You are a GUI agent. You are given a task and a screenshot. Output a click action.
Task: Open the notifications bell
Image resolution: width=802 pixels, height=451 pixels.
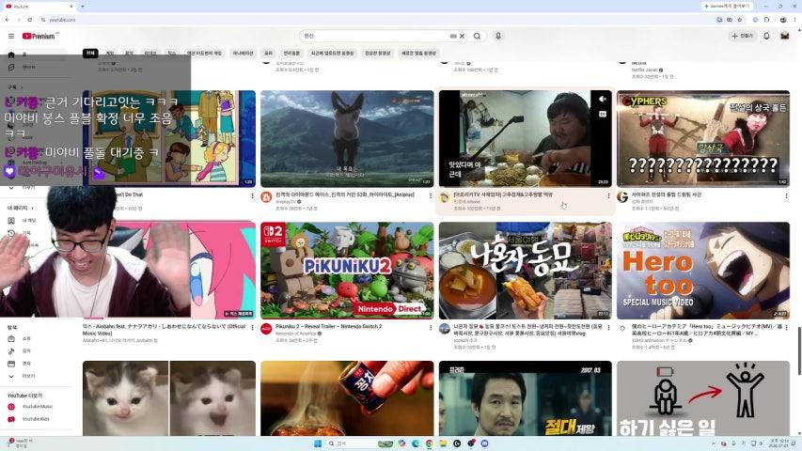[x=766, y=36]
